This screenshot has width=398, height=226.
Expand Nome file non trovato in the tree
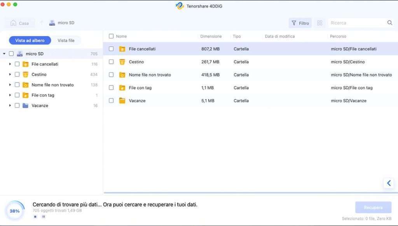point(10,85)
